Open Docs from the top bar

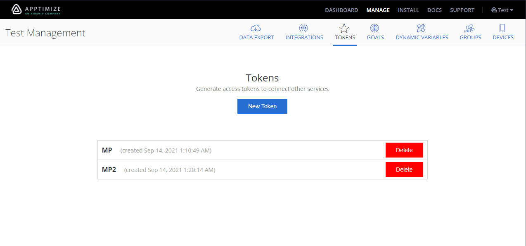434,10
